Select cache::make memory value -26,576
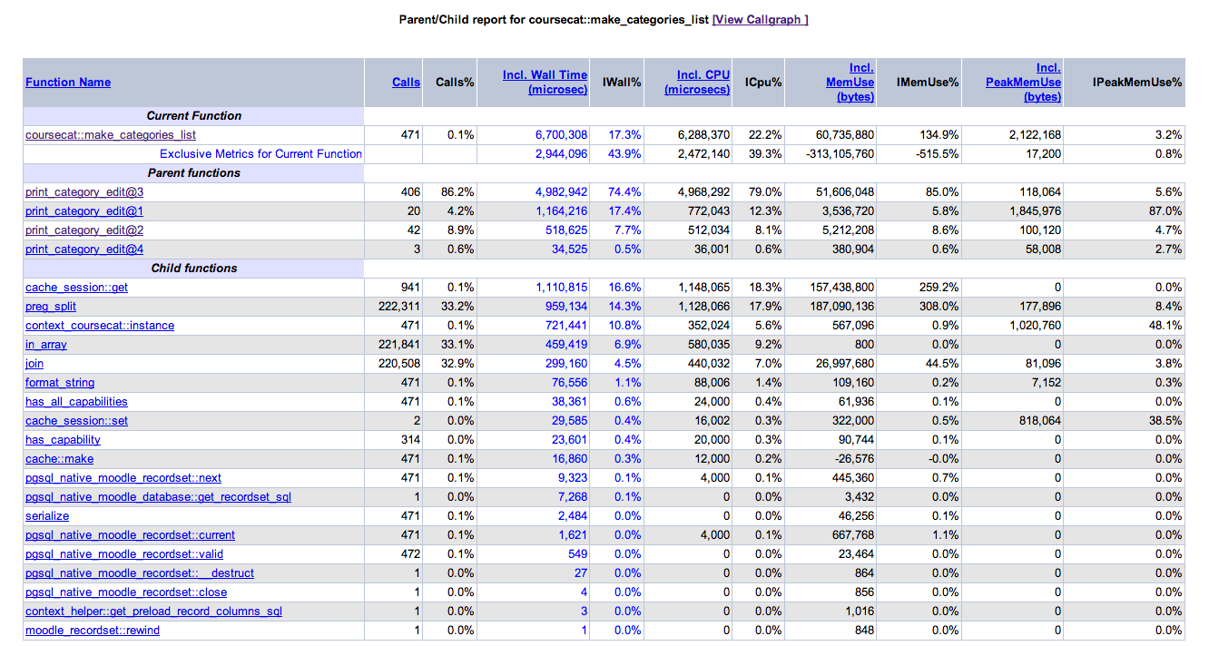The width and height of the screenshot is (1209, 646). [852, 458]
